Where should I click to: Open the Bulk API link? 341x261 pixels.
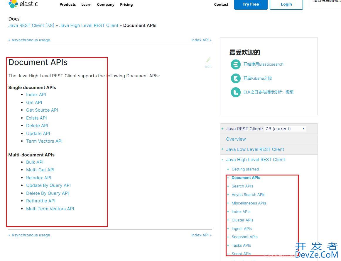tap(35, 162)
